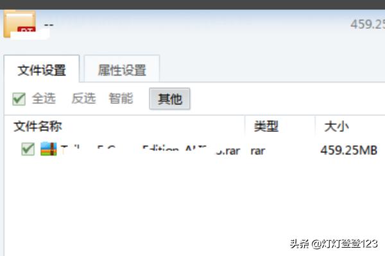This screenshot has width=385, height=256.
Task: Click the rar type cell
Action: coord(258,151)
